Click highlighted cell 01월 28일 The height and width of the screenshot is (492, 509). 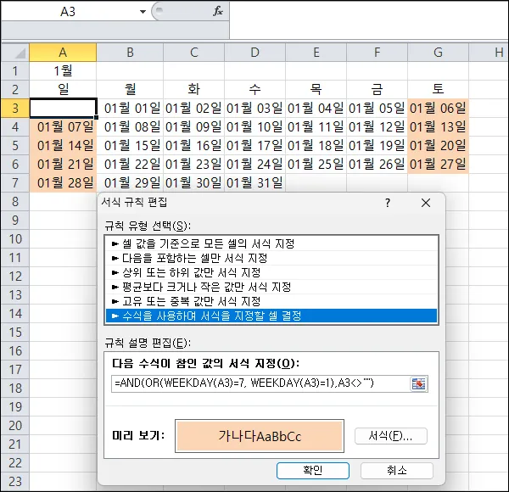63,182
